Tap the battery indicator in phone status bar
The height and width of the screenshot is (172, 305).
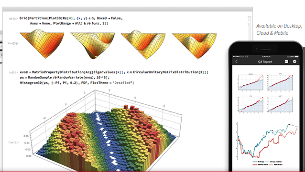tap(296, 56)
